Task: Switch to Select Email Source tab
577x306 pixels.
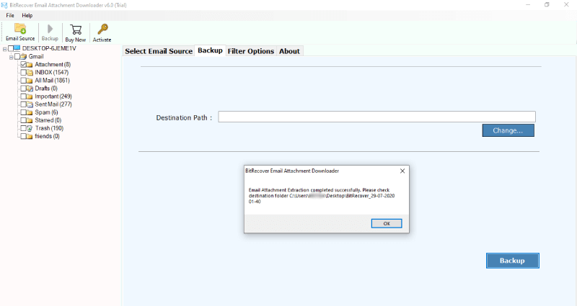Action: pyautogui.click(x=159, y=51)
